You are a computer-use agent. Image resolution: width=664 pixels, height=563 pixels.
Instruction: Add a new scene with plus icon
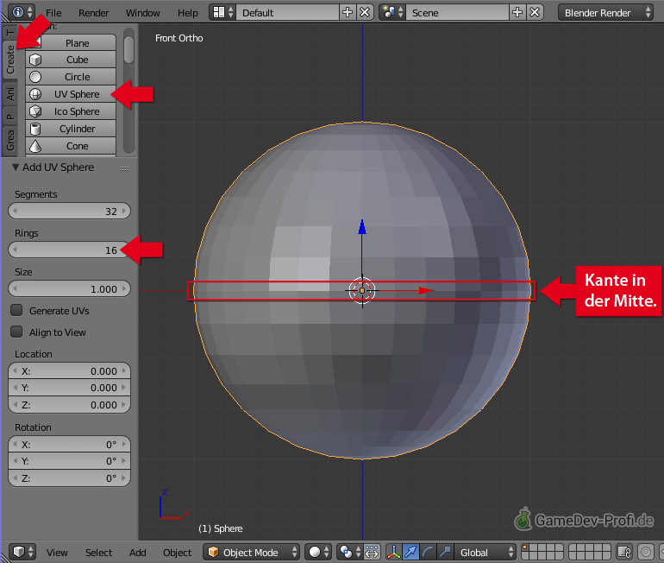click(517, 13)
